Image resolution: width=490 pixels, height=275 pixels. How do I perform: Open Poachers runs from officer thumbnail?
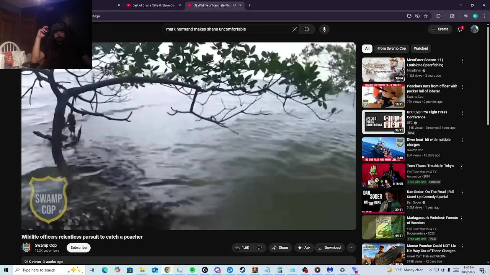[x=383, y=95]
